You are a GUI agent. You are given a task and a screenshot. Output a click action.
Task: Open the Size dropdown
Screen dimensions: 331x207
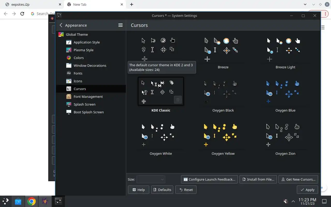tap(151, 179)
